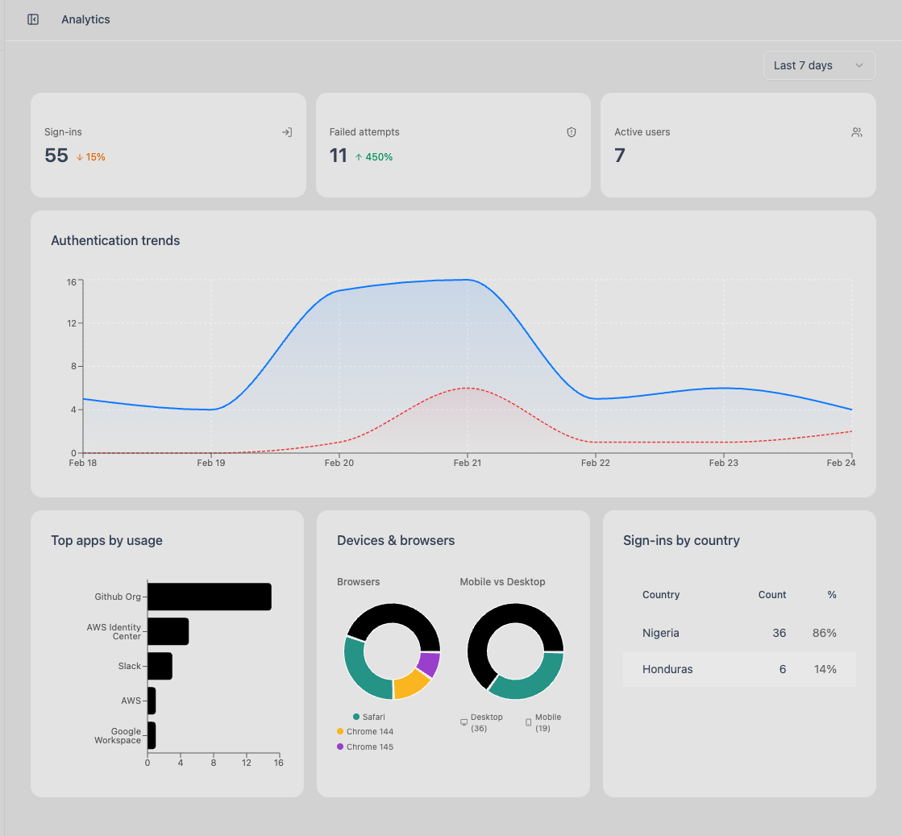Click the sidebar collapse icon beside Analytics

(x=32, y=19)
